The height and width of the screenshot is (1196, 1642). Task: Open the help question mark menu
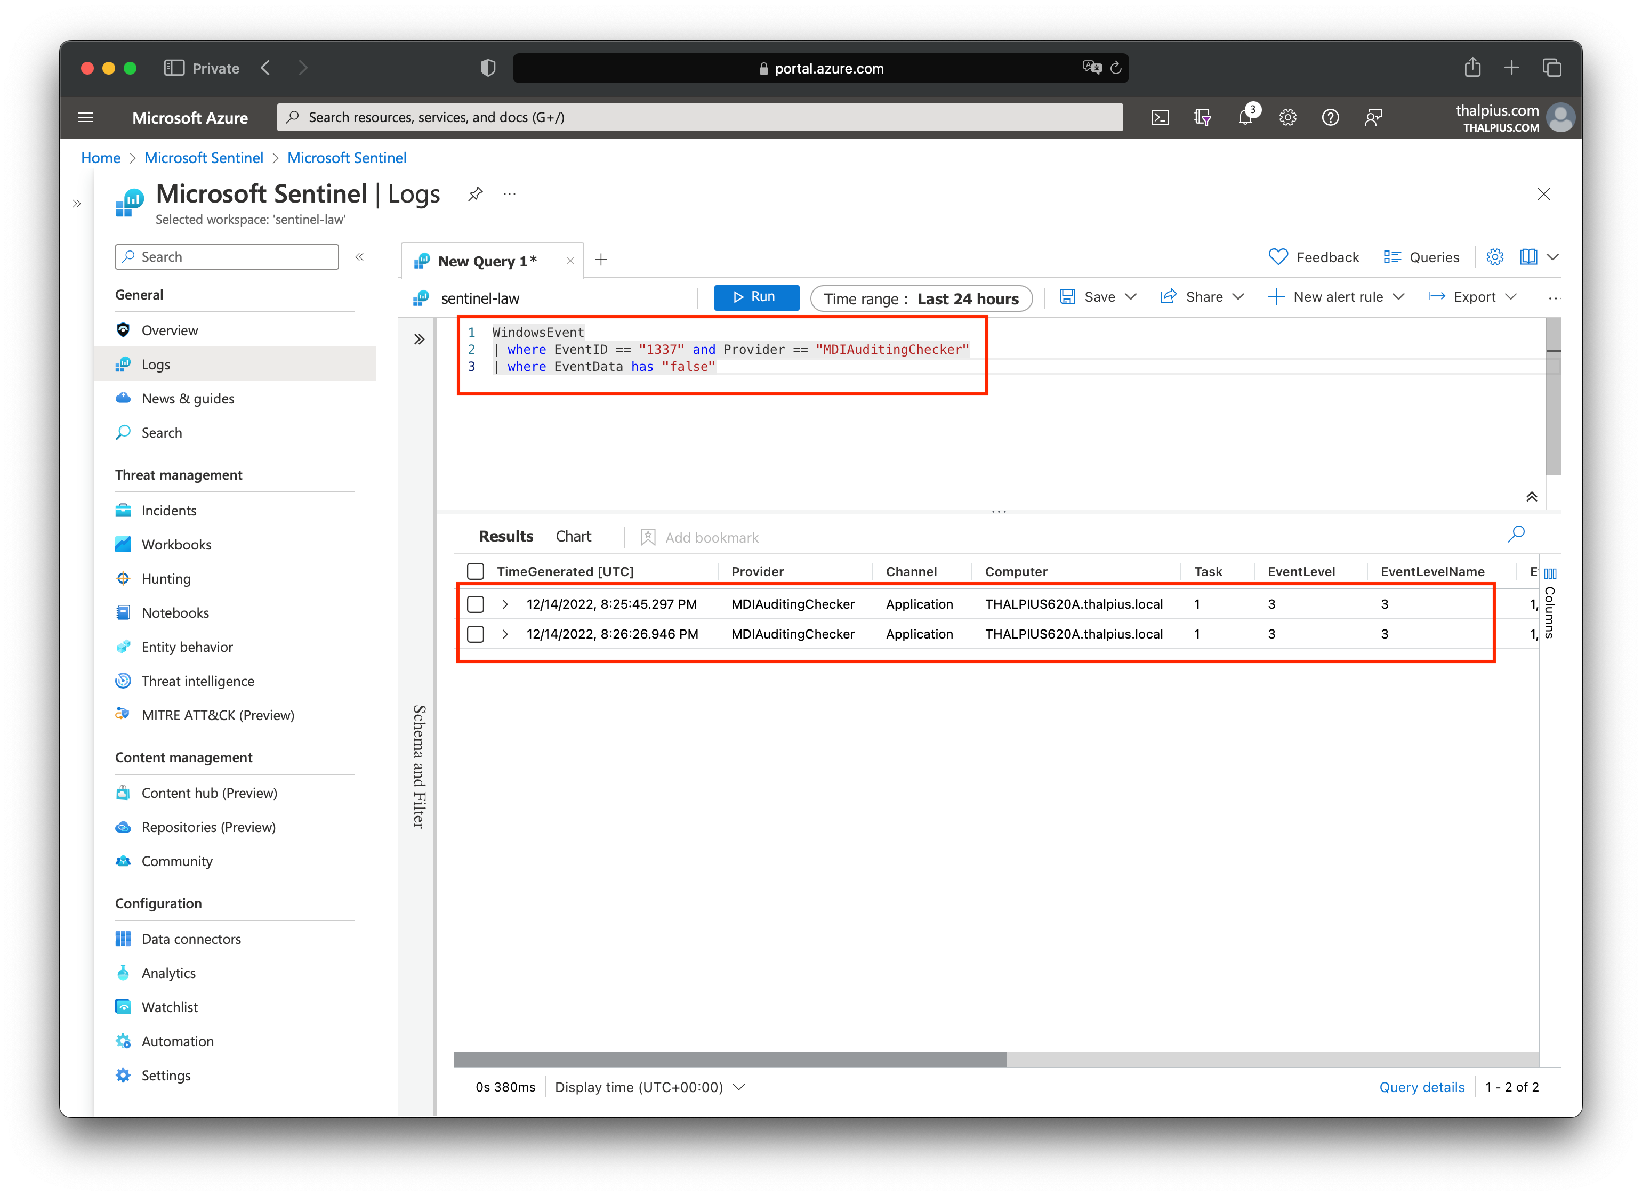point(1331,117)
